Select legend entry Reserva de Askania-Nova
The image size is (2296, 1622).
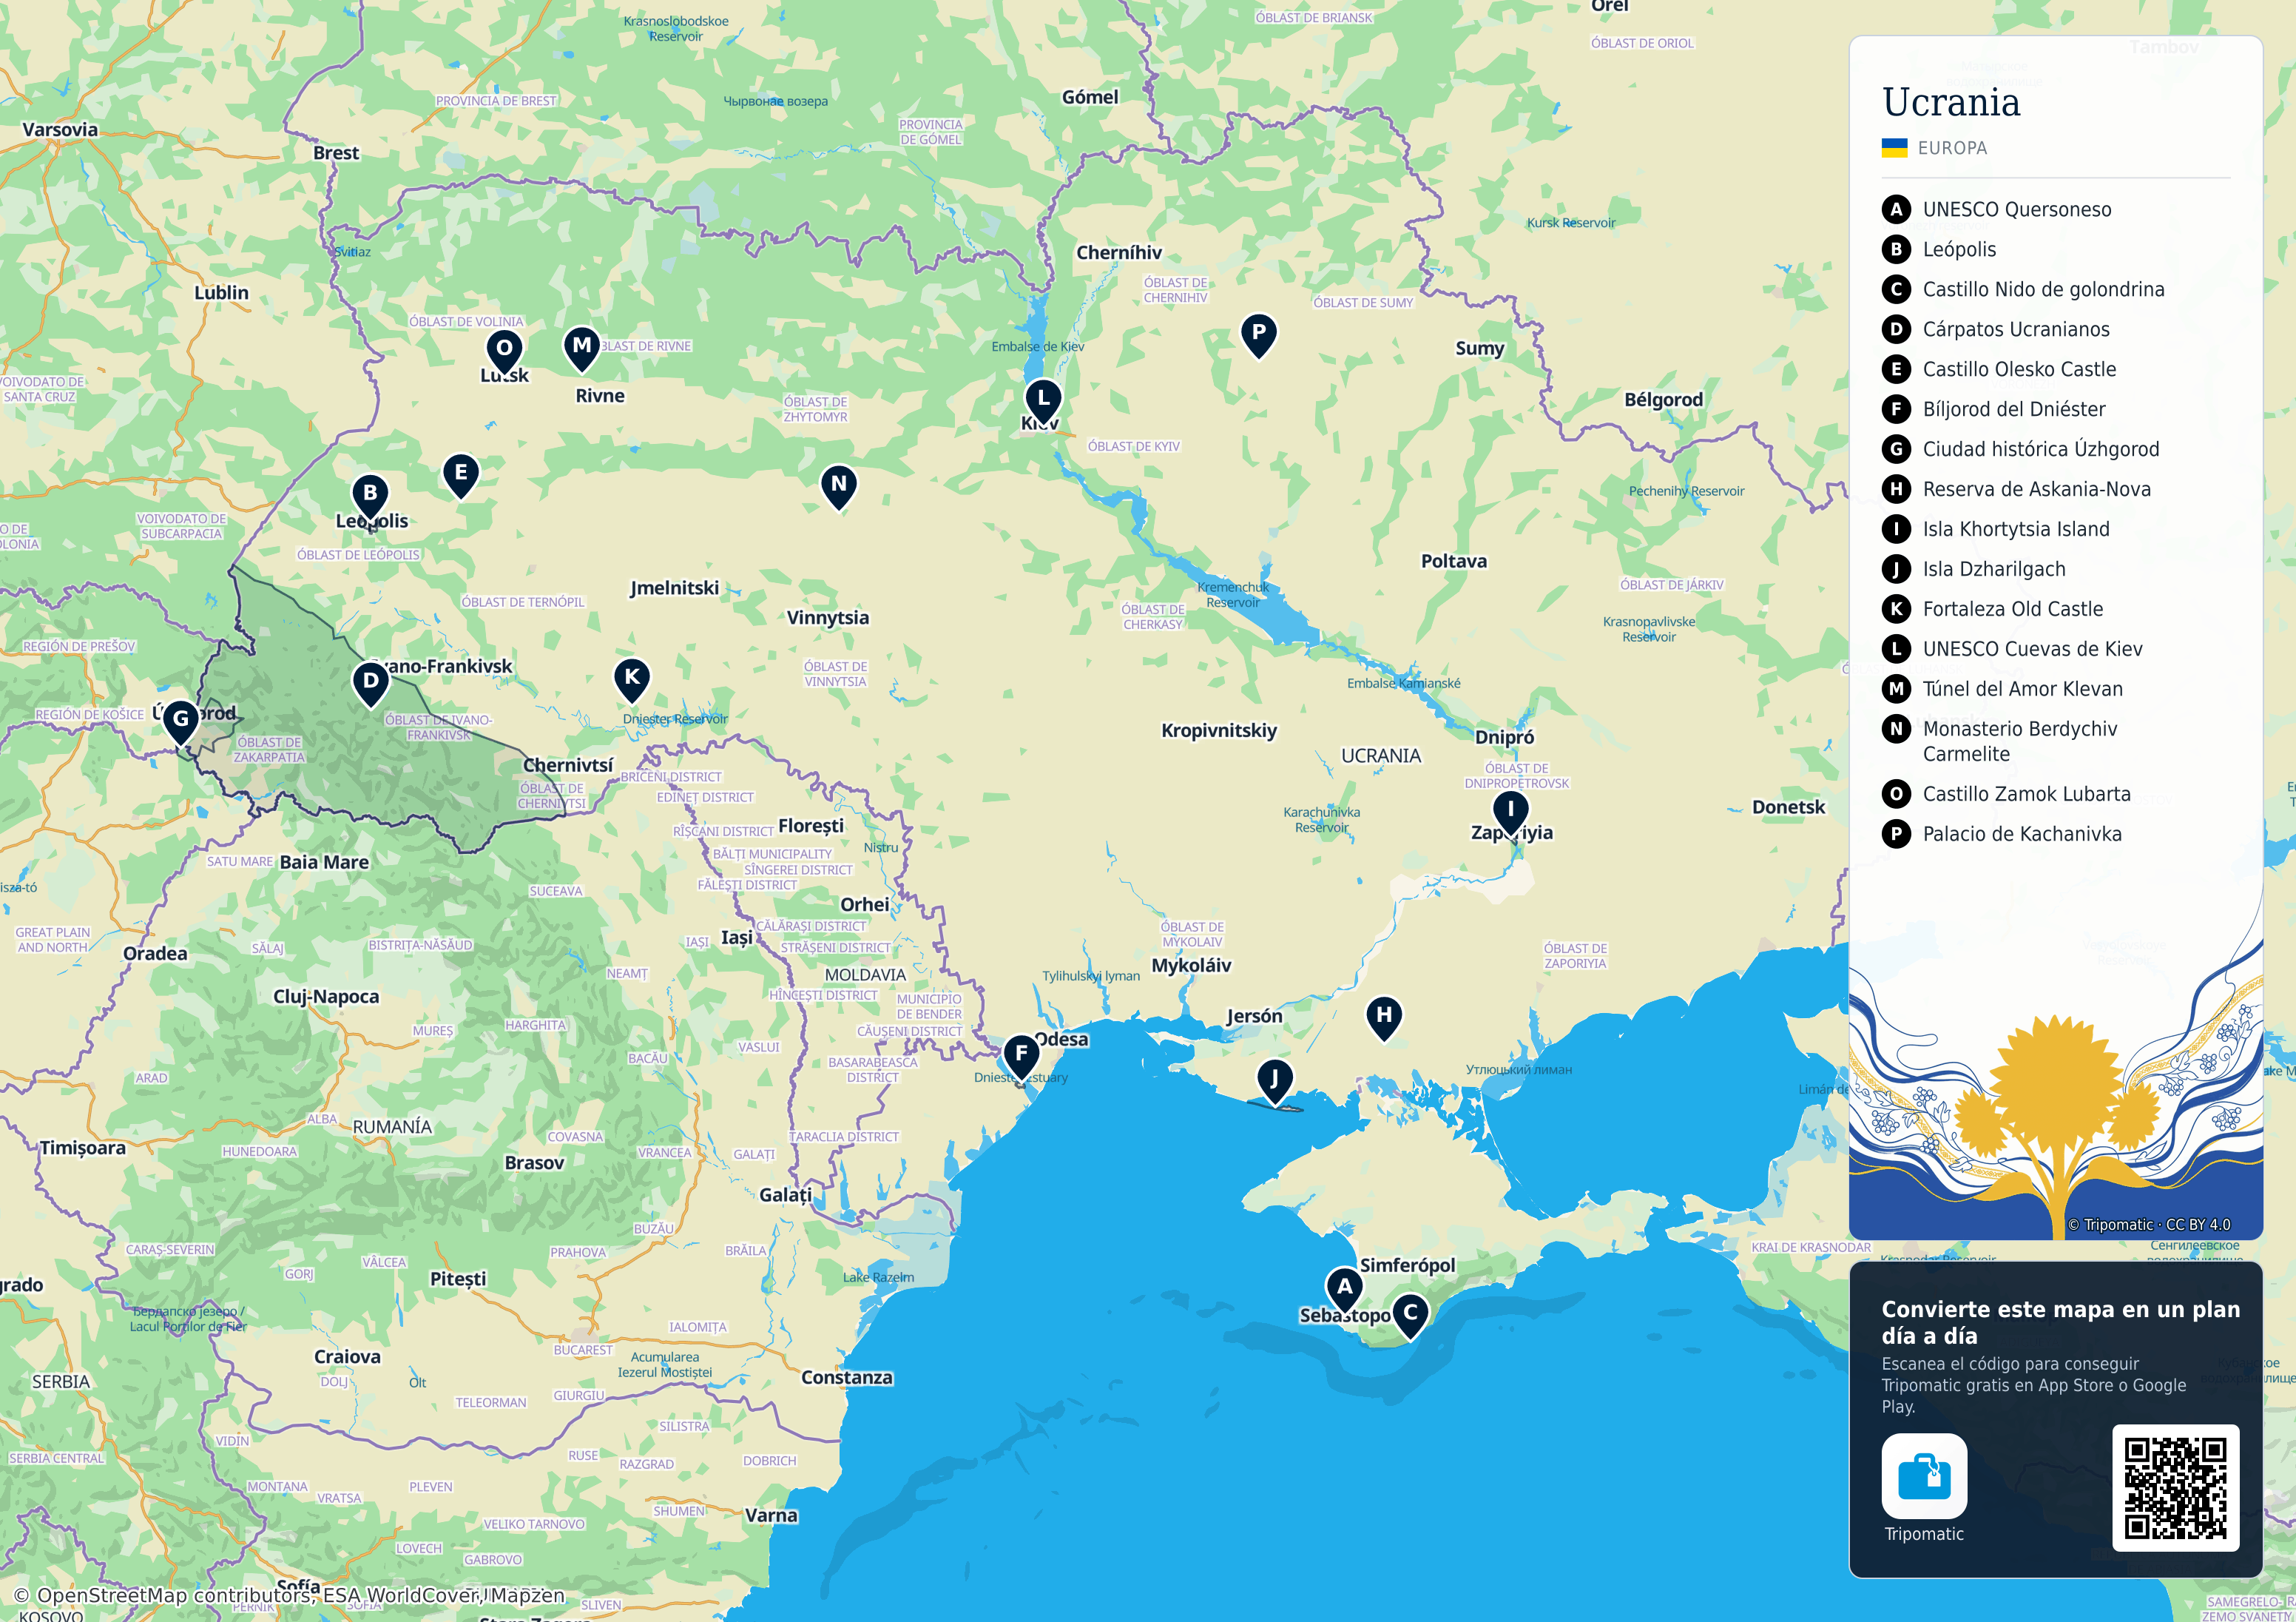[2036, 489]
